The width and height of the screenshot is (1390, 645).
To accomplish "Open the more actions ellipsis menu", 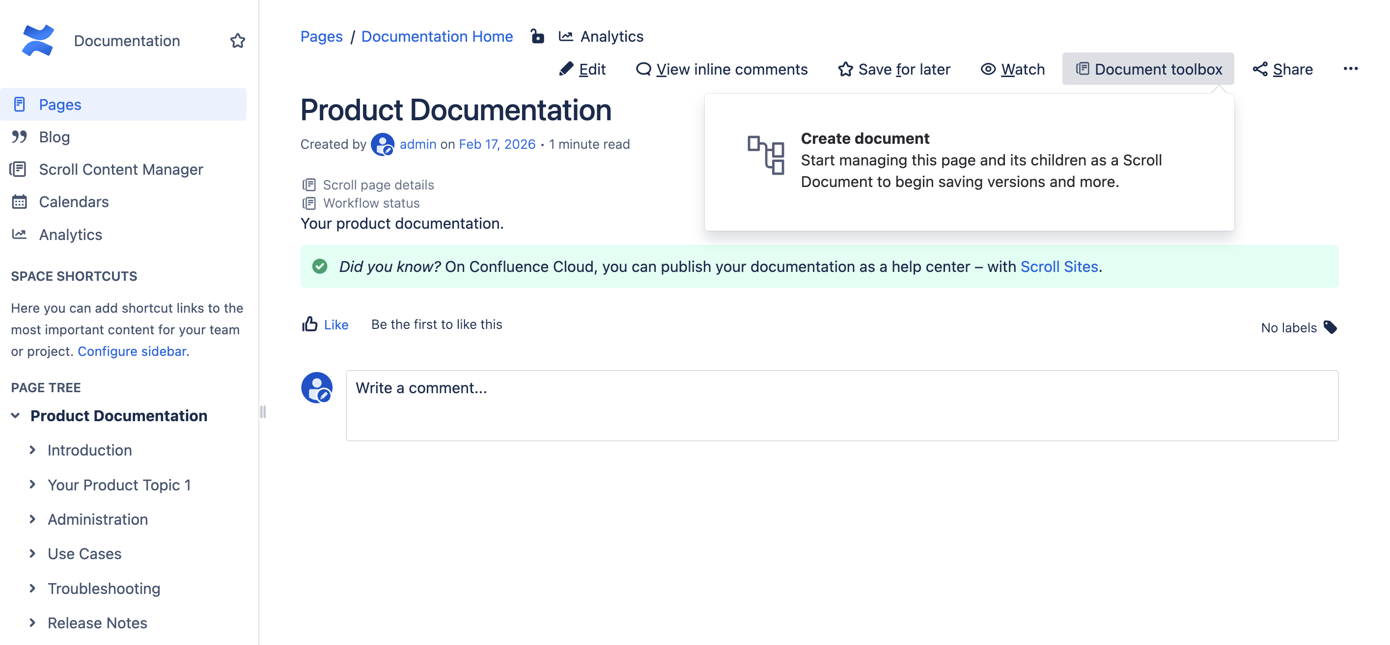I will click(x=1352, y=69).
